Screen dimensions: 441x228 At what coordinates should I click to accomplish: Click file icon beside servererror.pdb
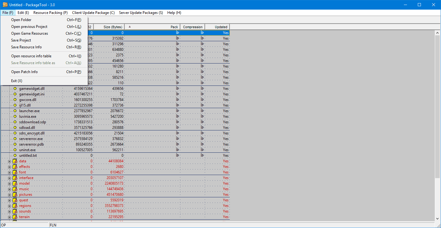click(x=15, y=144)
